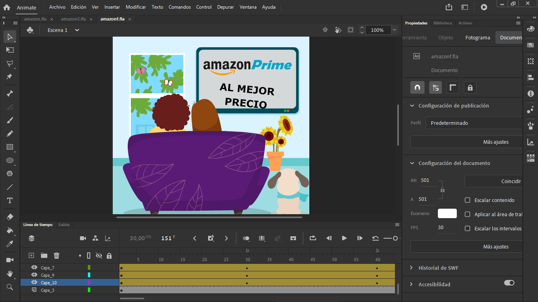
Task: Play the timeline animation
Action: [344, 238]
